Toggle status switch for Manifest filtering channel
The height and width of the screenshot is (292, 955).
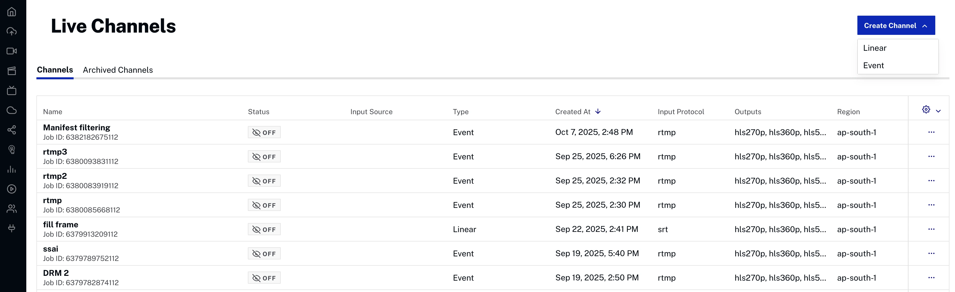click(x=264, y=132)
